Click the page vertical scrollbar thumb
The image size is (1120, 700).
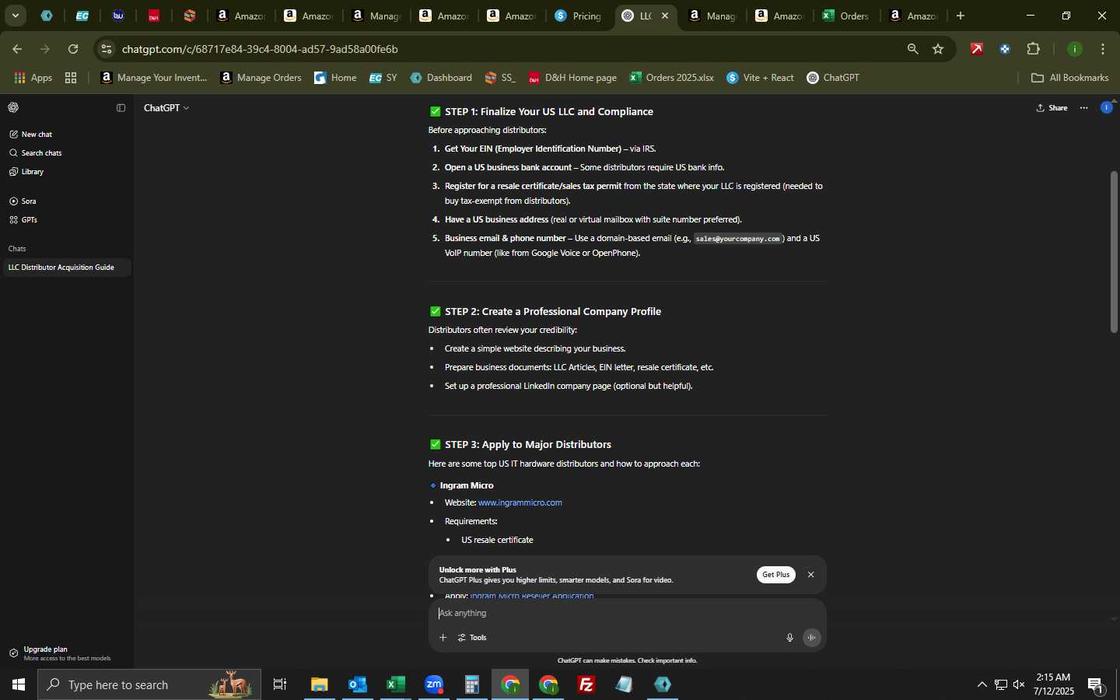click(1114, 251)
